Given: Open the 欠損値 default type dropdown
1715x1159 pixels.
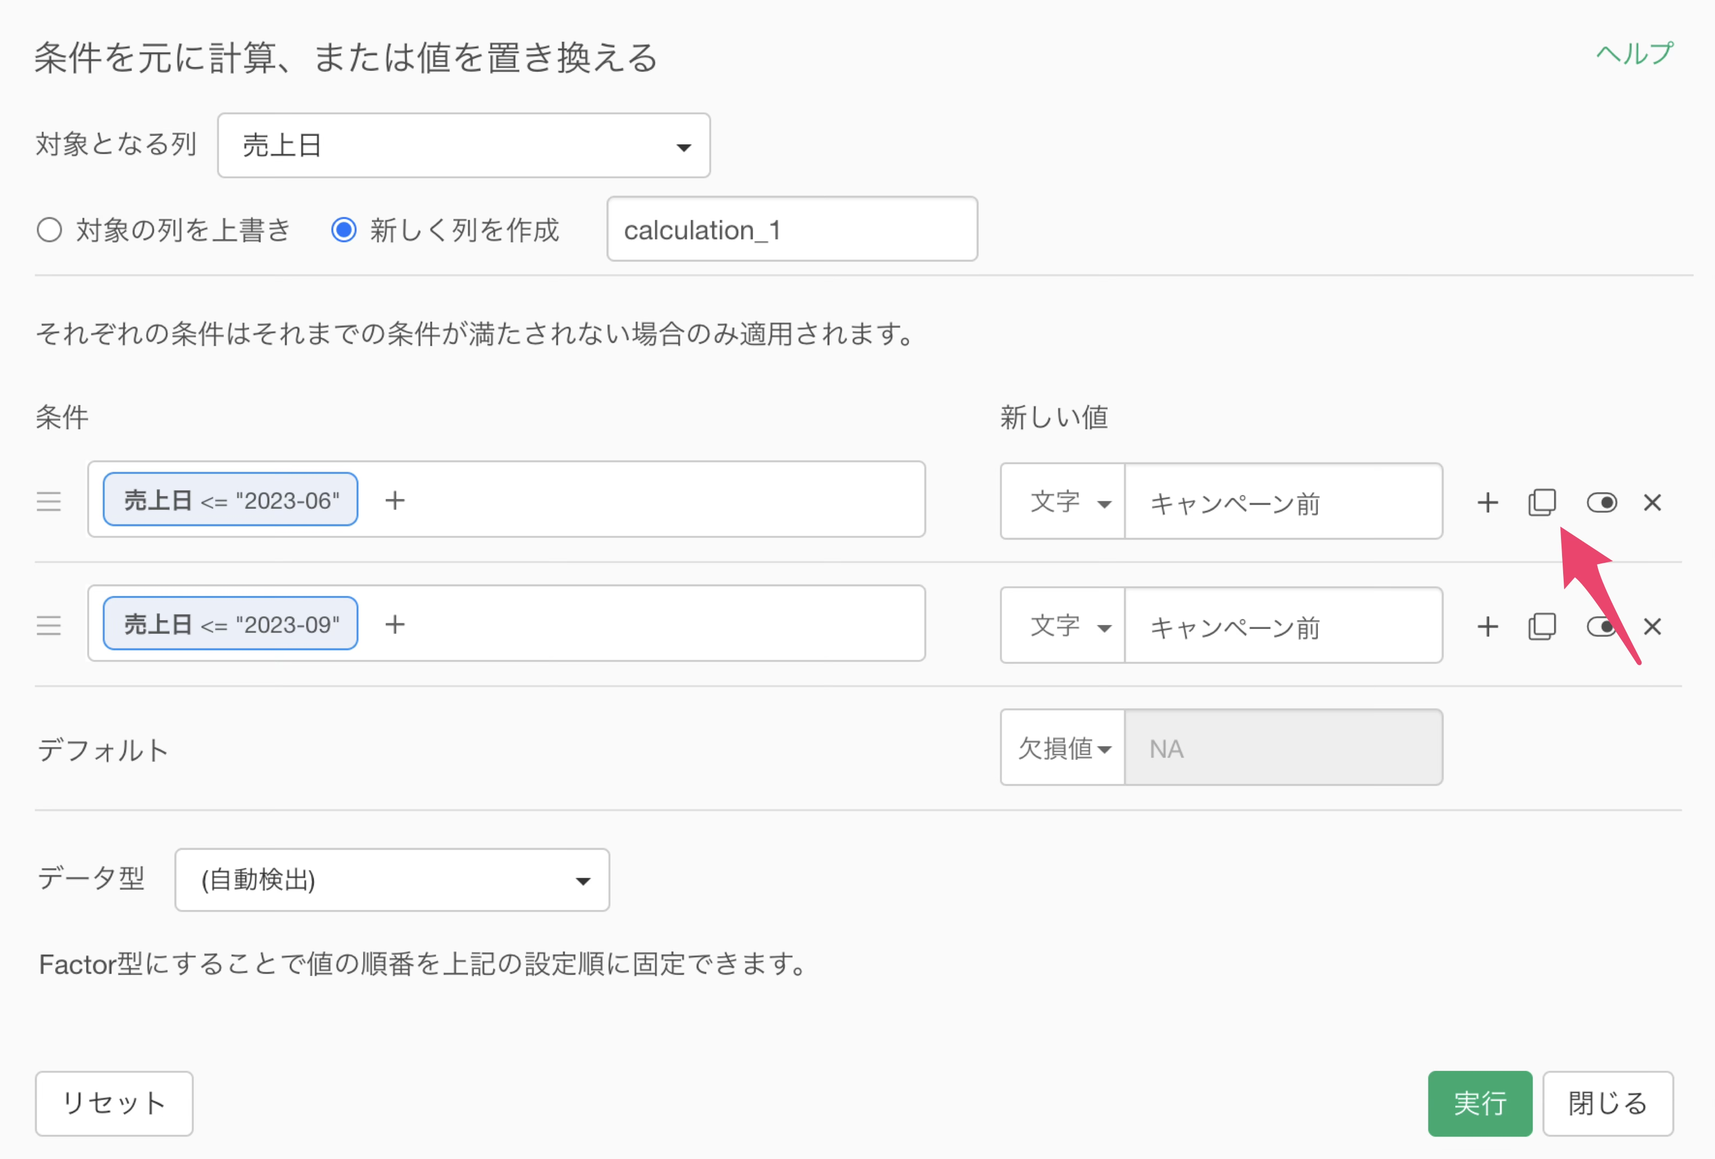Looking at the screenshot, I should click(x=1062, y=748).
